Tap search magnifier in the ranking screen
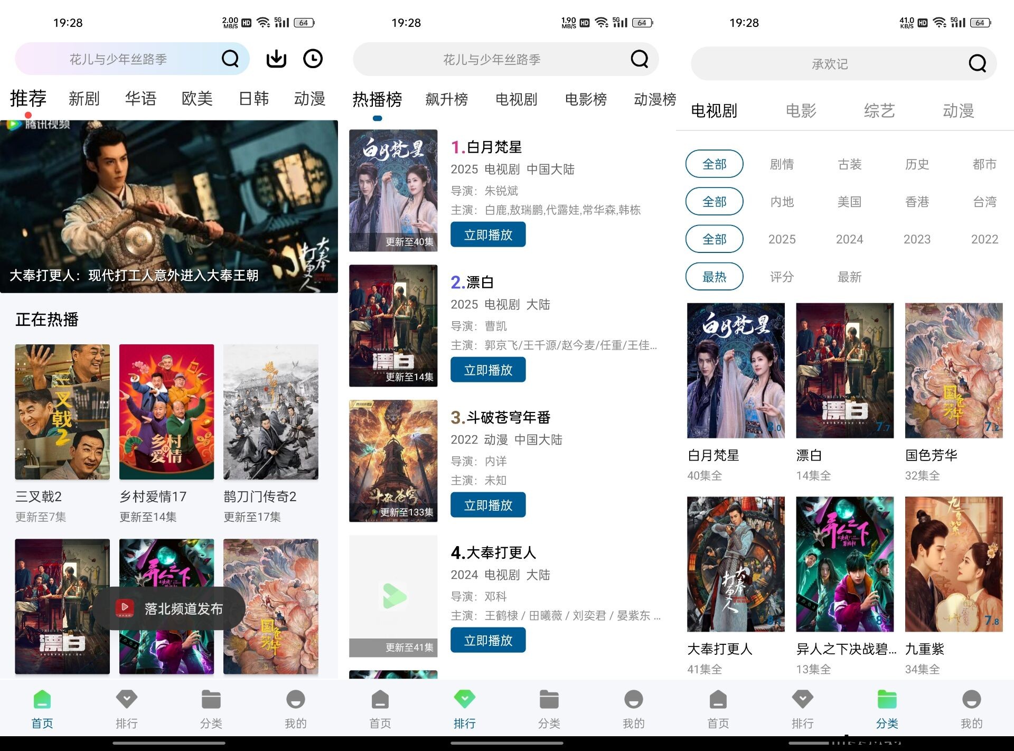1014x751 pixels. [x=640, y=59]
